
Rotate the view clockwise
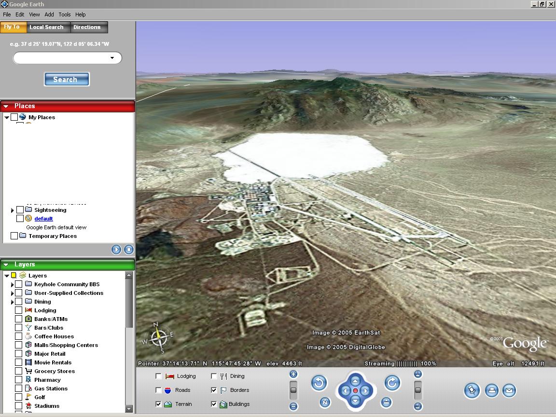[x=392, y=383]
